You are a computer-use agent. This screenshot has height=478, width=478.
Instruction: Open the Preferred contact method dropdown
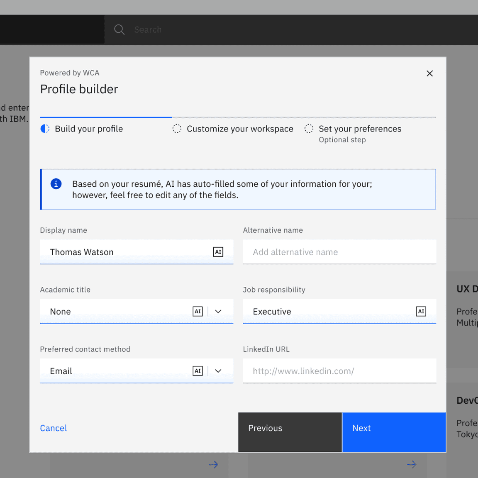click(x=218, y=371)
